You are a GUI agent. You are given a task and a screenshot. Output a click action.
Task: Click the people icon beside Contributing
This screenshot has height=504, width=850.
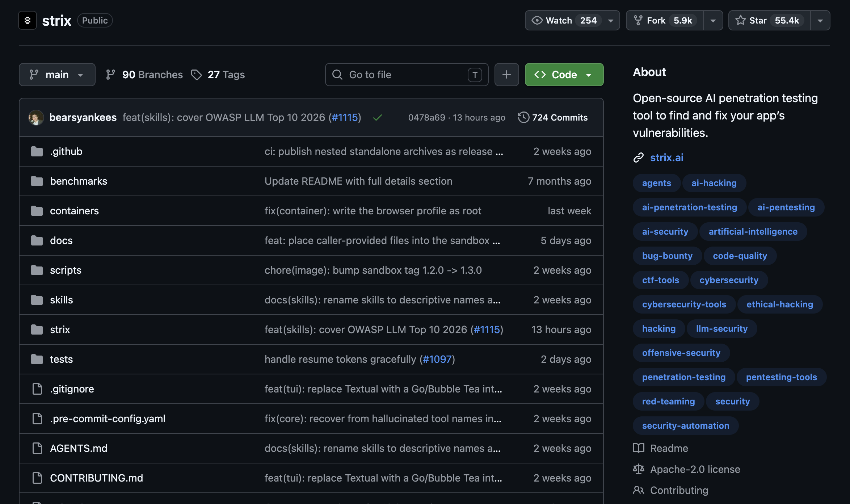click(x=639, y=490)
